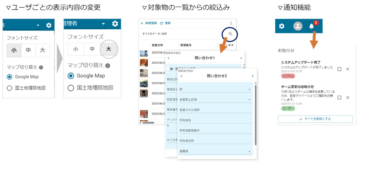Dismiss the システムアップデート完了 notification with X
This screenshot has height=171, width=366.
[x=348, y=69]
